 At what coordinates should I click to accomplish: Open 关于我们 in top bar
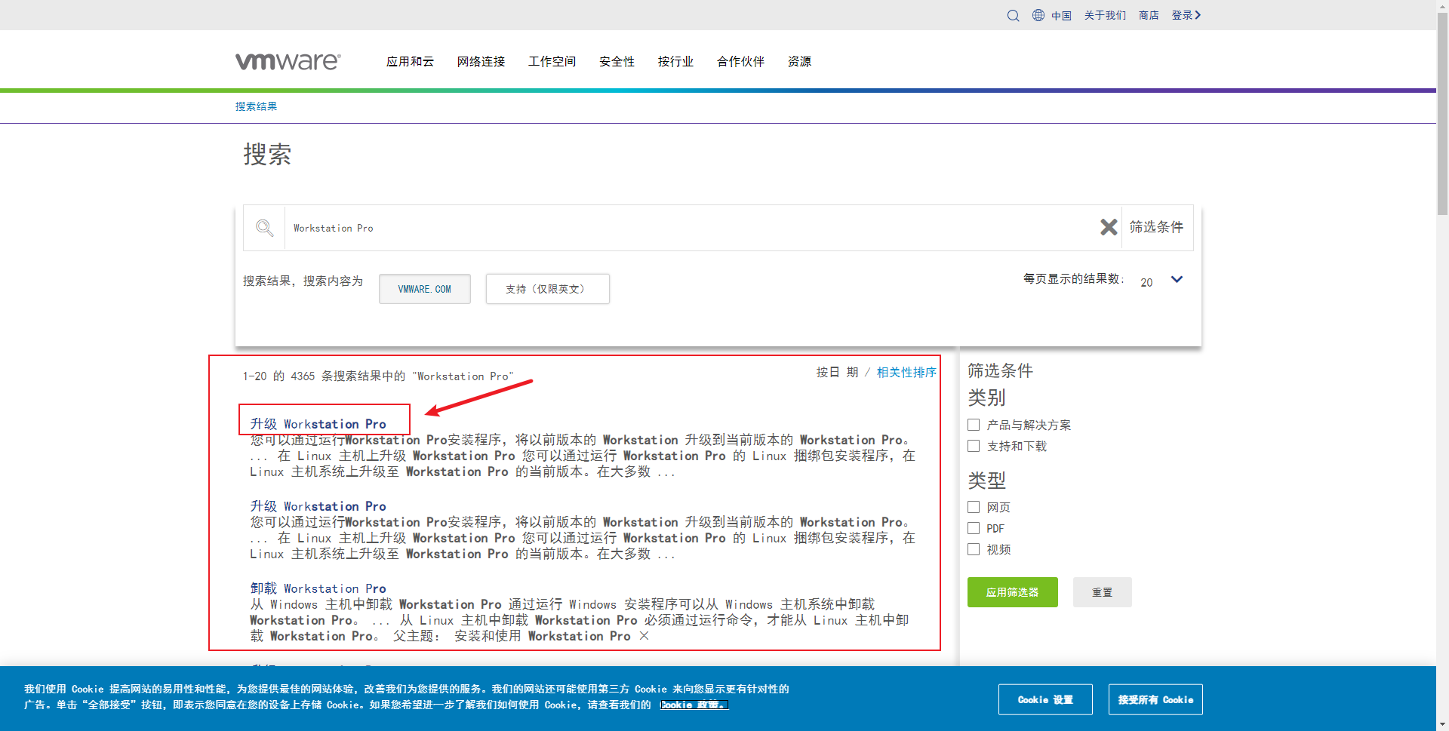coord(1105,16)
